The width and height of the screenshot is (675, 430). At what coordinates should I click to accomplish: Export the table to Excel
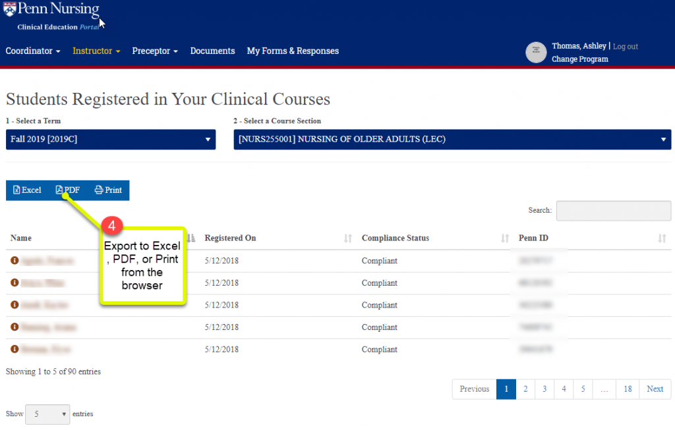(x=27, y=190)
